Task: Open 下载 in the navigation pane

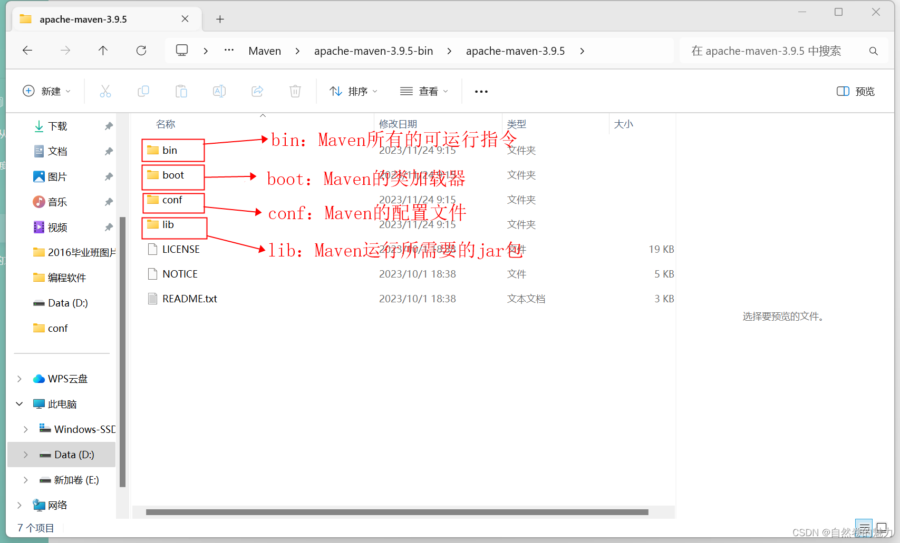Action: 57,126
